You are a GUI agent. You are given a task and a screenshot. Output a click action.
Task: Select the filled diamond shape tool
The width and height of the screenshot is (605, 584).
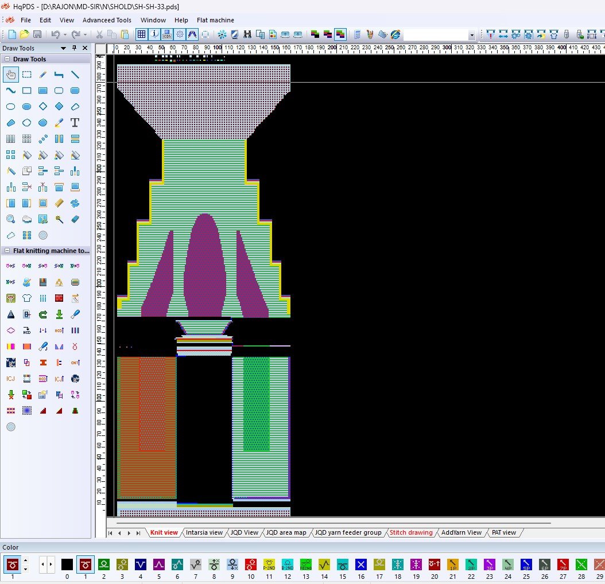pos(59,107)
